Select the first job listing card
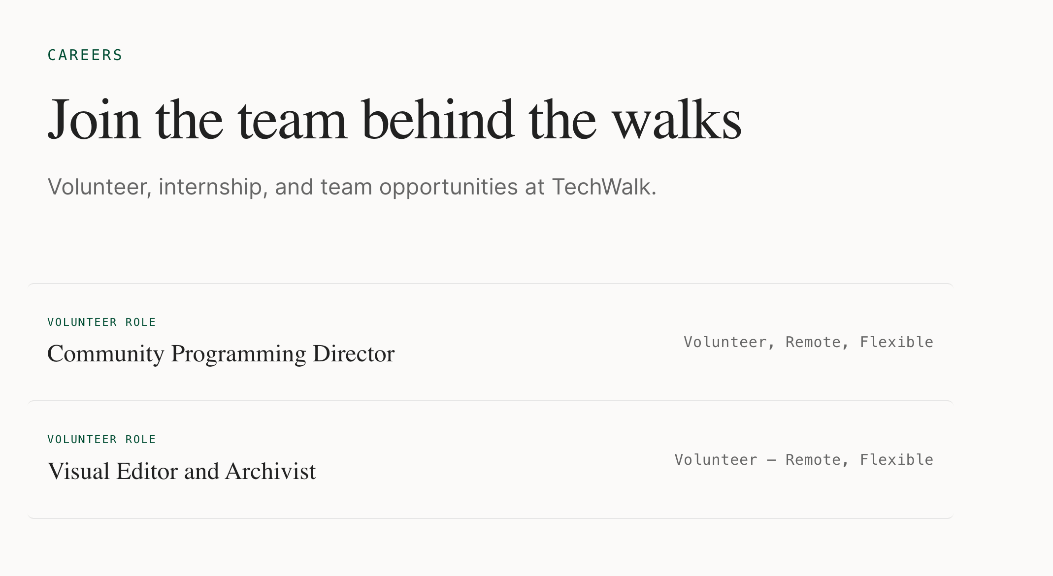The width and height of the screenshot is (1053, 576). pyautogui.click(x=491, y=342)
